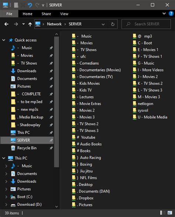Viewport: 175px width, 217px height.
Task: Select the ') NFL Films' folder
Action: click(85, 178)
